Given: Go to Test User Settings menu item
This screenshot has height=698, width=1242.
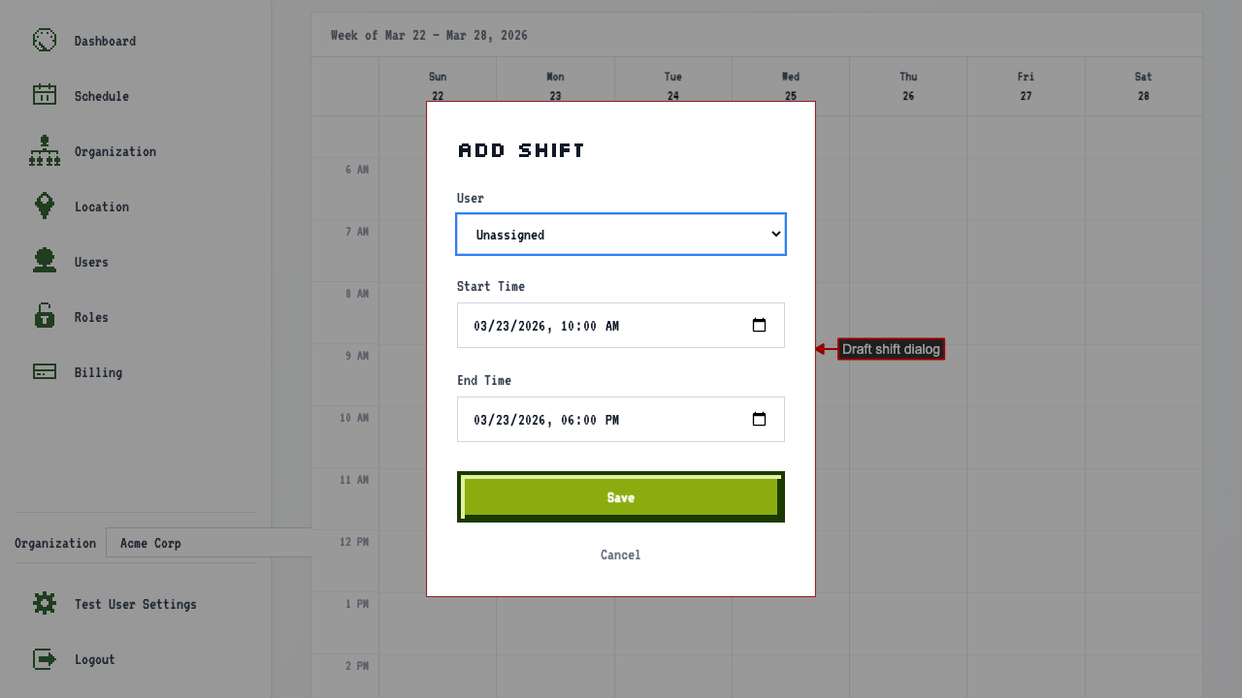Looking at the screenshot, I should pos(136,604).
